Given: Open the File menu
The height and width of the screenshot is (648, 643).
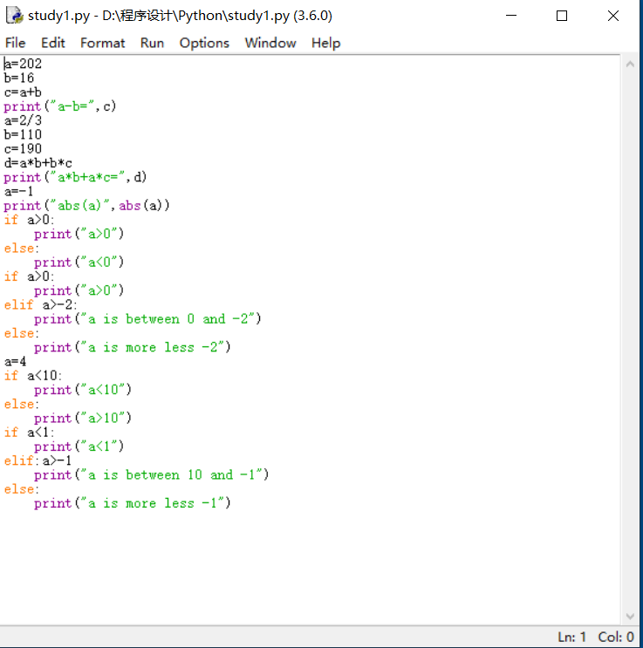Looking at the screenshot, I should [x=16, y=43].
